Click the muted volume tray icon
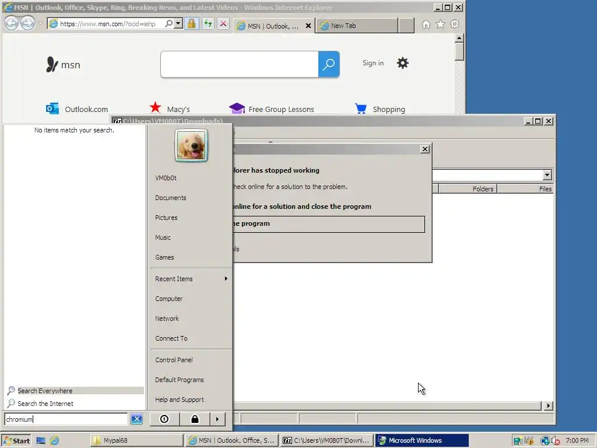 (x=556, y=441)
